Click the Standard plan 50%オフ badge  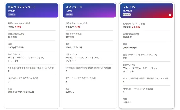pyautogui.click(x=69, y=15)
